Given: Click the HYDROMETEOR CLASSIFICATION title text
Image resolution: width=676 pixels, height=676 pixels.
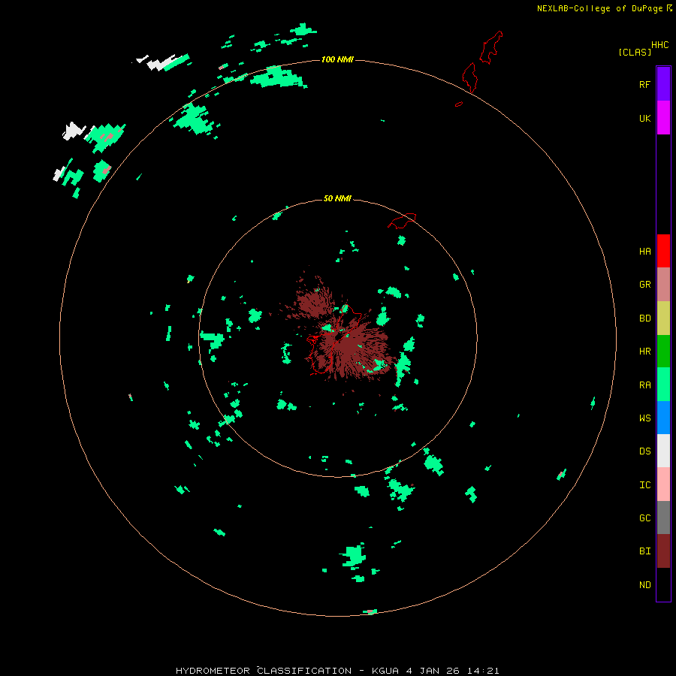Looking at the screenshot, I should (264, 671).
